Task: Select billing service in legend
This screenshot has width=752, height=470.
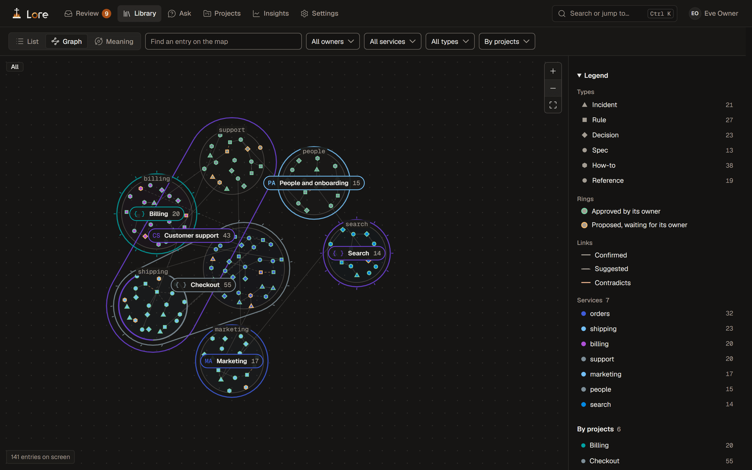Action: pyautogui.click(x=657, y=344)
